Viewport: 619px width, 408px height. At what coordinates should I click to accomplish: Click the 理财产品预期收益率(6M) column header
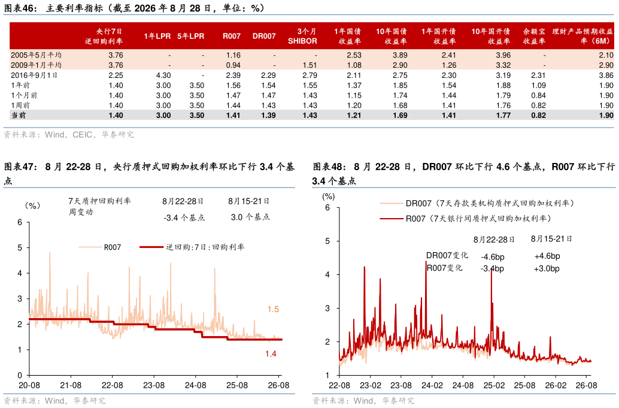pyautogui.click(x=582, y=36)
